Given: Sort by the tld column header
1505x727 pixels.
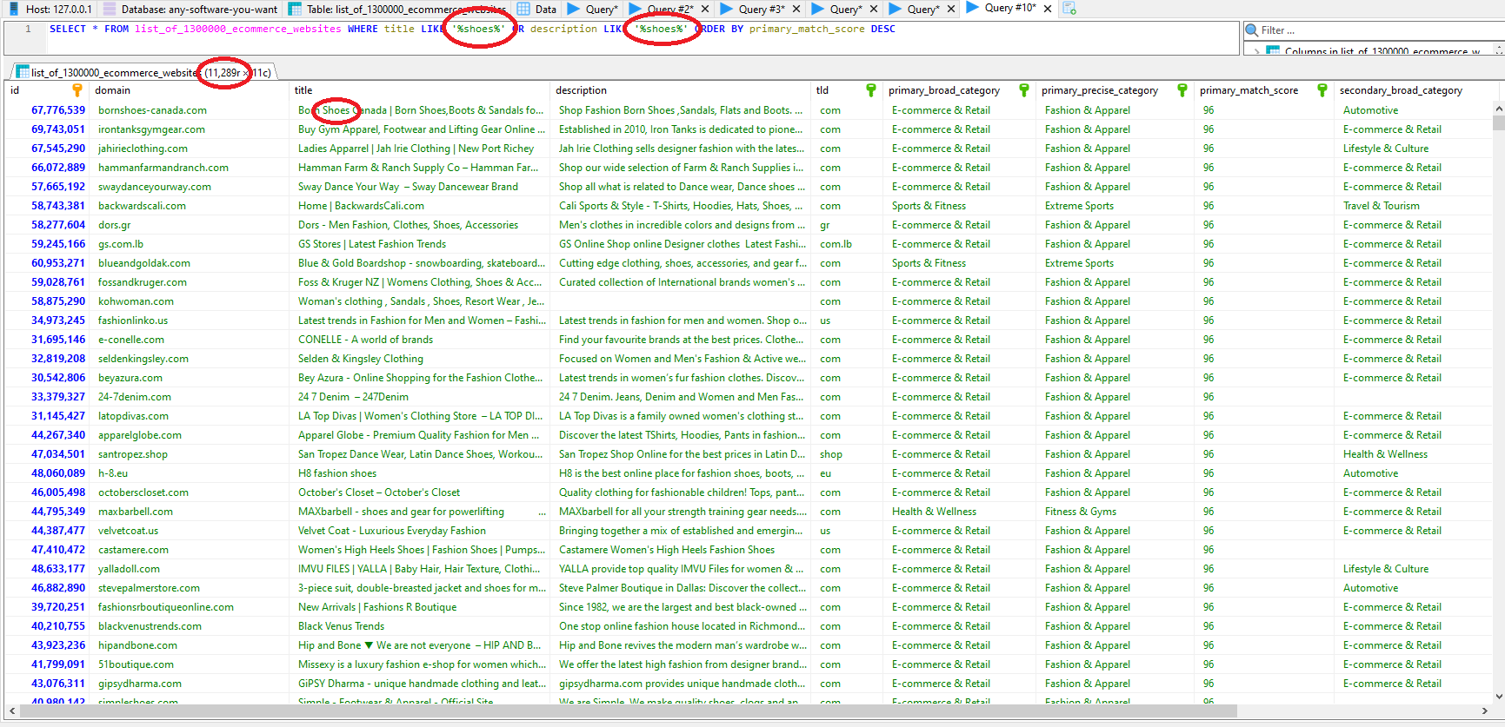Looking at the screenshot, I should click(x=846, y=90).
